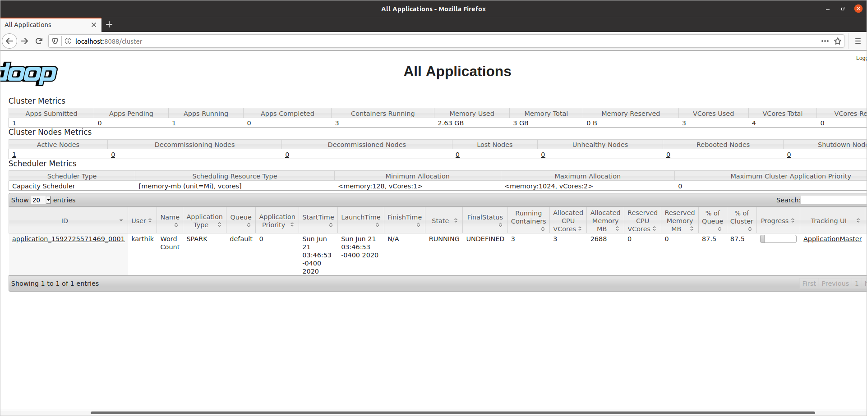Open the Firefox hamburger menu

tap(858, 41)
